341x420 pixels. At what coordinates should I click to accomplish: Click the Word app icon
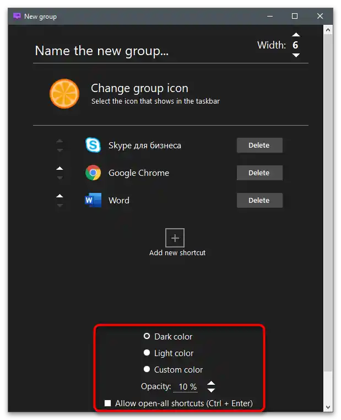pos(93,200)
